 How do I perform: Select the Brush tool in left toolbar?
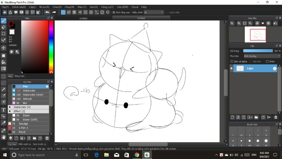click(3, 21)
